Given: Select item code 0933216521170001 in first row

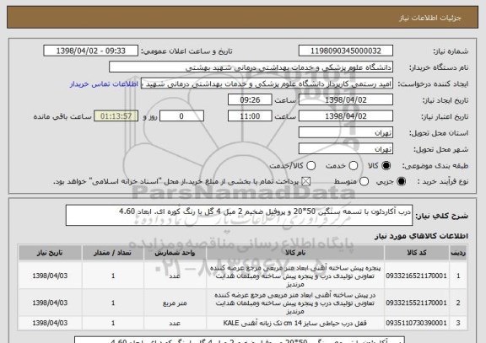Looking at the screenshot, I should point(416,276).
